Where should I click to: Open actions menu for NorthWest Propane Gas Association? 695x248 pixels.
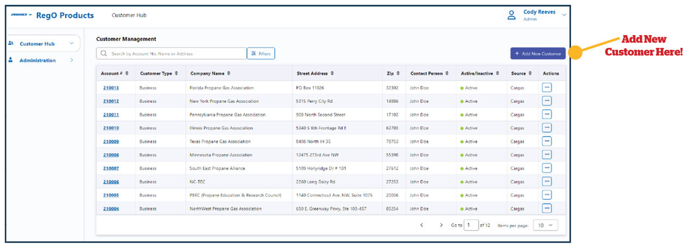(x=547, y=208)
